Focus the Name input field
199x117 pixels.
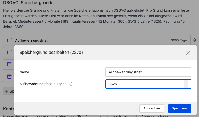point(148,72)
